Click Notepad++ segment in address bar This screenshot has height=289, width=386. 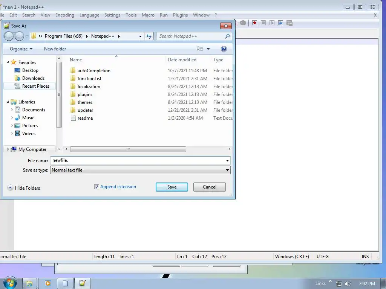point(103,36)
